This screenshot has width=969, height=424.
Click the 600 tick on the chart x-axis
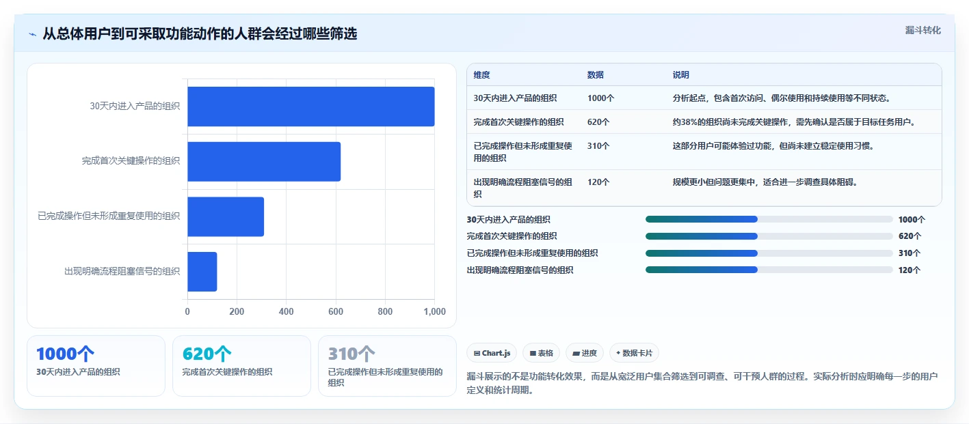coord(336,311)
